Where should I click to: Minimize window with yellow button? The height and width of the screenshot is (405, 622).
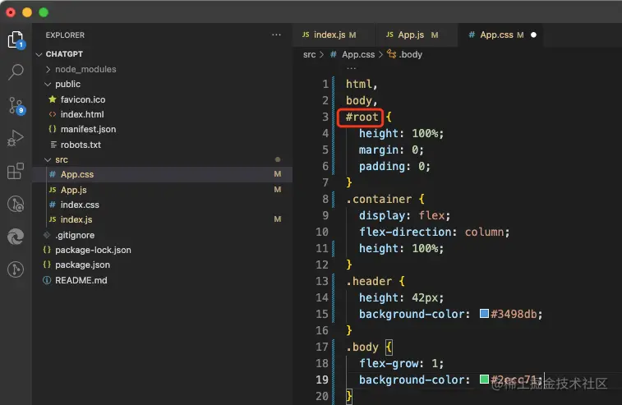[x=27, y=12]
